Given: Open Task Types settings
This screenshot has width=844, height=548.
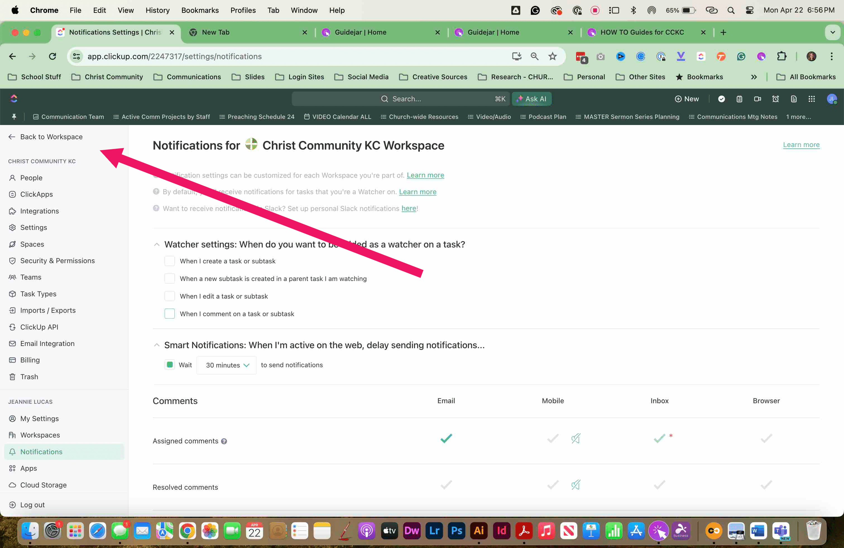Looking at the screenshot, I should [x=38, y=294].
